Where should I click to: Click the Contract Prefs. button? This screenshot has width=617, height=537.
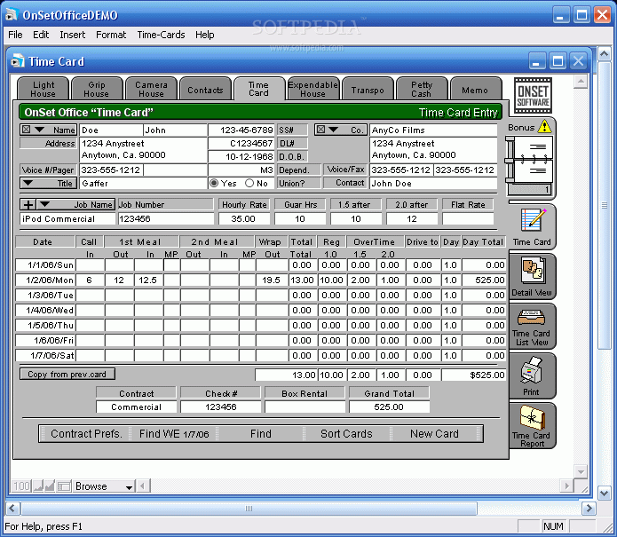pos(86,433)
